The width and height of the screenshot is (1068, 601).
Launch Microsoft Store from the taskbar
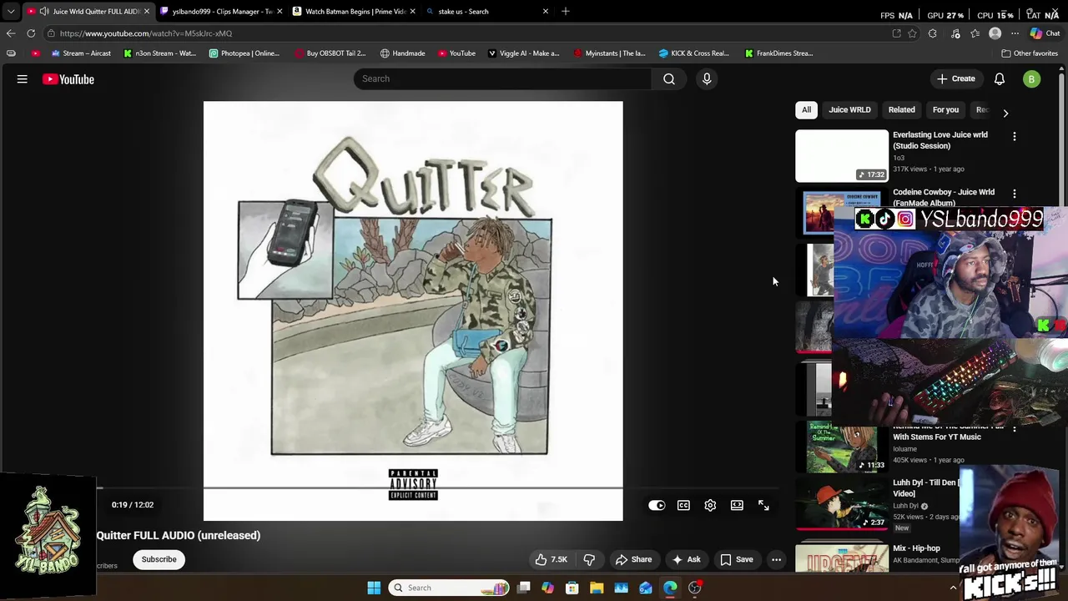point(572,588)
